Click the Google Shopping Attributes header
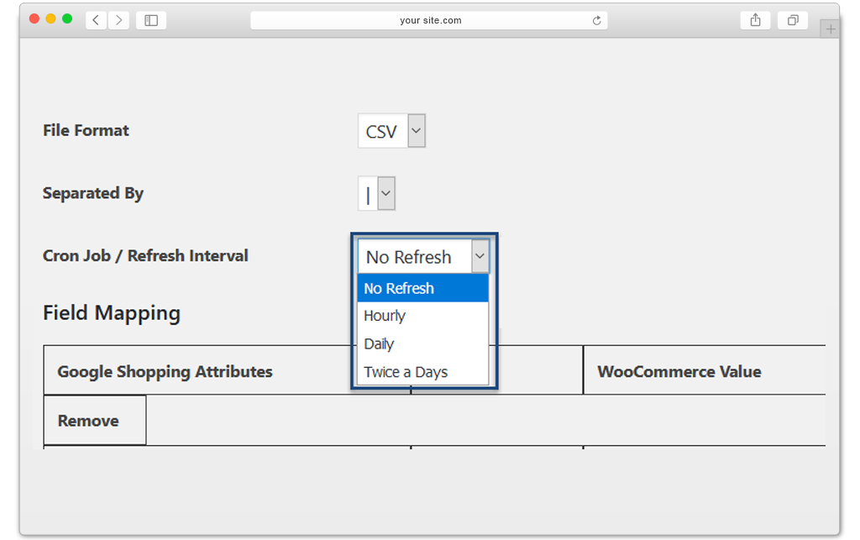This screenshot has width=860, height=540. 165,372
